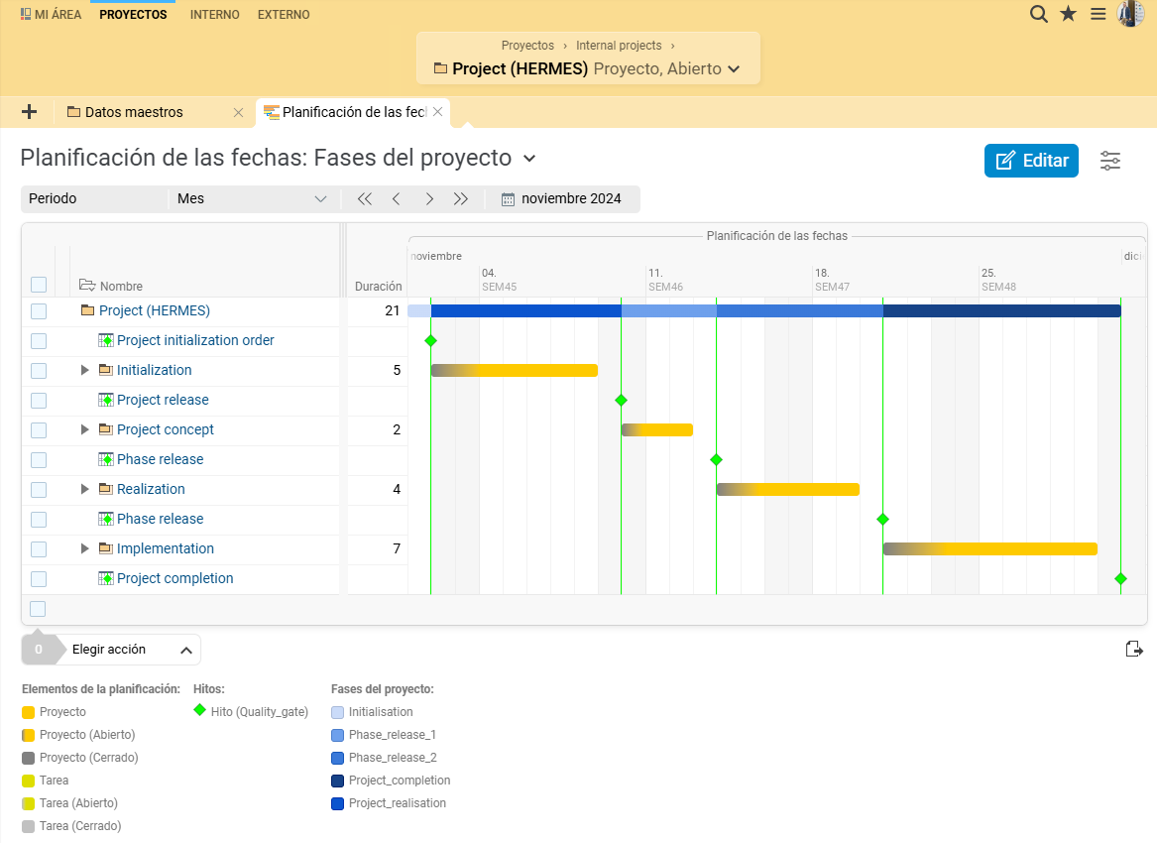
Task: Check the Project (HERMES) row checkbox
Action: [x=39, y=311]
